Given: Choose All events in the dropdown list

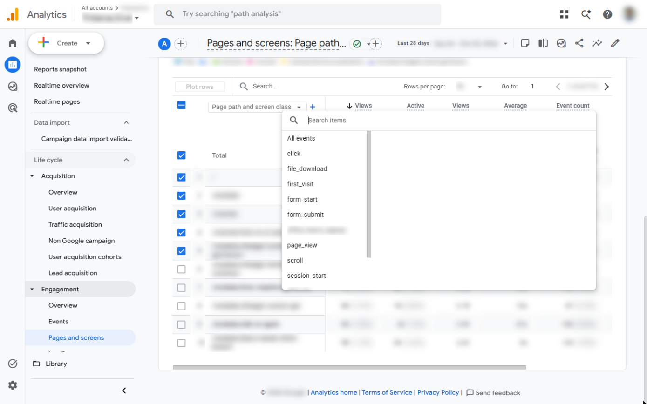Looking at the screenshot, I should tap(301, 138).
